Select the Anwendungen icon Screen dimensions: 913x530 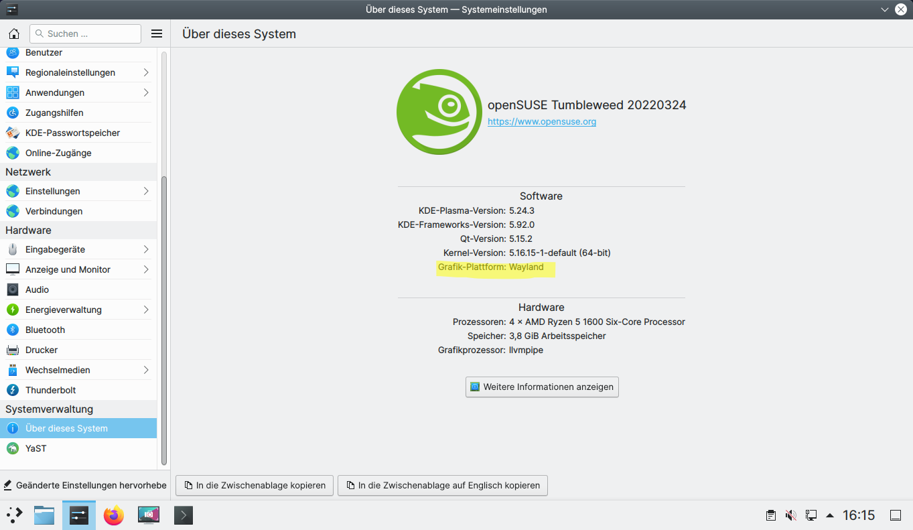pyautogui.click(x=13, y=92)
